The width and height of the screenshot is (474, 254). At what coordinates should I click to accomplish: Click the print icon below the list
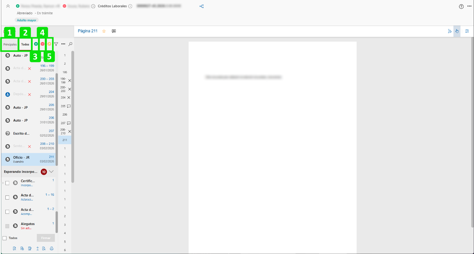point(52,249)
